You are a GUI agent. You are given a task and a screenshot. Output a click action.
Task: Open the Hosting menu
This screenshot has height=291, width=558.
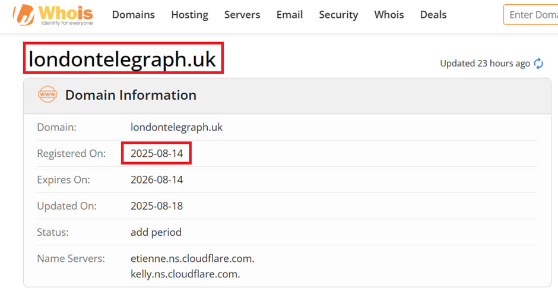(x=189, y=15)
